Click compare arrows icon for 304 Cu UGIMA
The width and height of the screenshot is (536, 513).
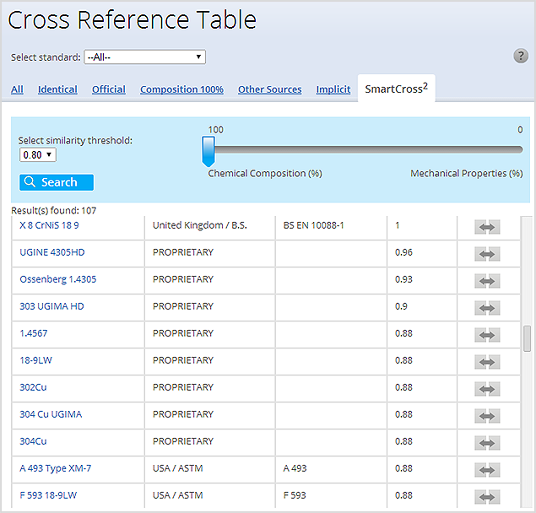click(487, 416)
